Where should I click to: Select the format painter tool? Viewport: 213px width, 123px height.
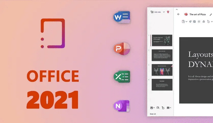tap(190, 22)
